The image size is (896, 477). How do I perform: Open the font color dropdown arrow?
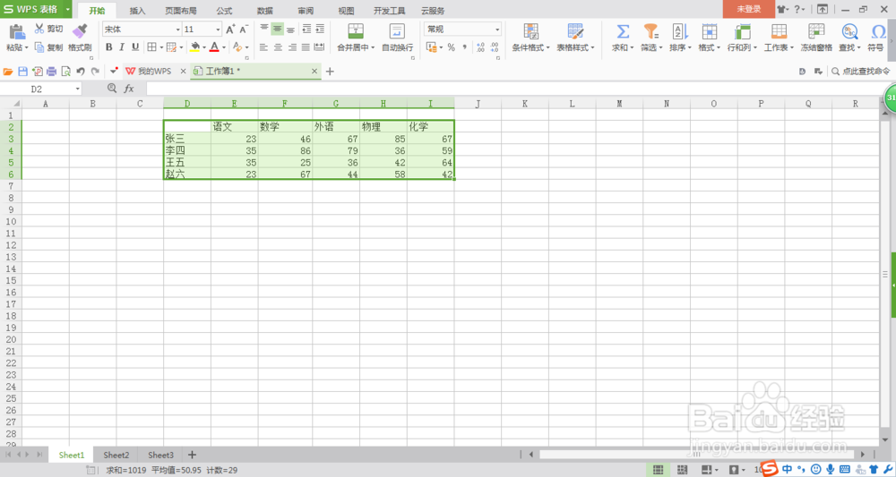point(223,47)
